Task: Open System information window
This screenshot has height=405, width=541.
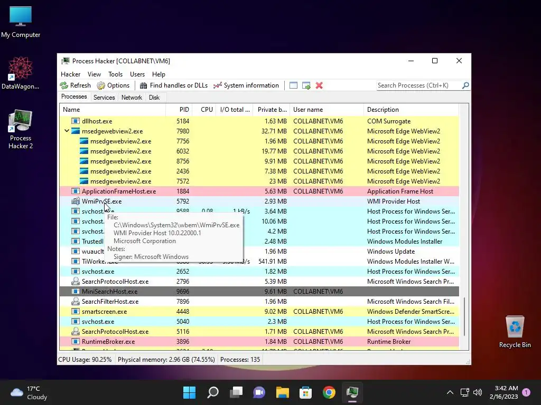Action: [246, 85]
